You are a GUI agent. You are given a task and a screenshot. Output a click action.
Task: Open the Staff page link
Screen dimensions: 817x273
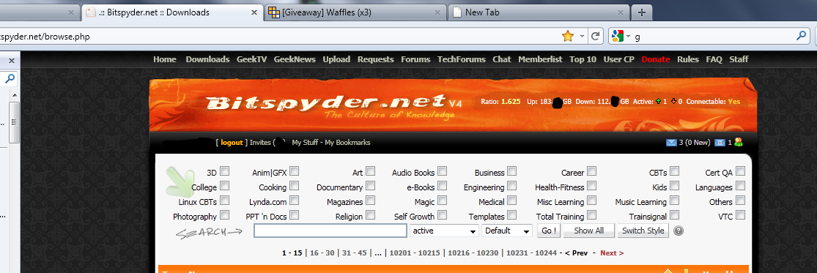tap(739, 59)
